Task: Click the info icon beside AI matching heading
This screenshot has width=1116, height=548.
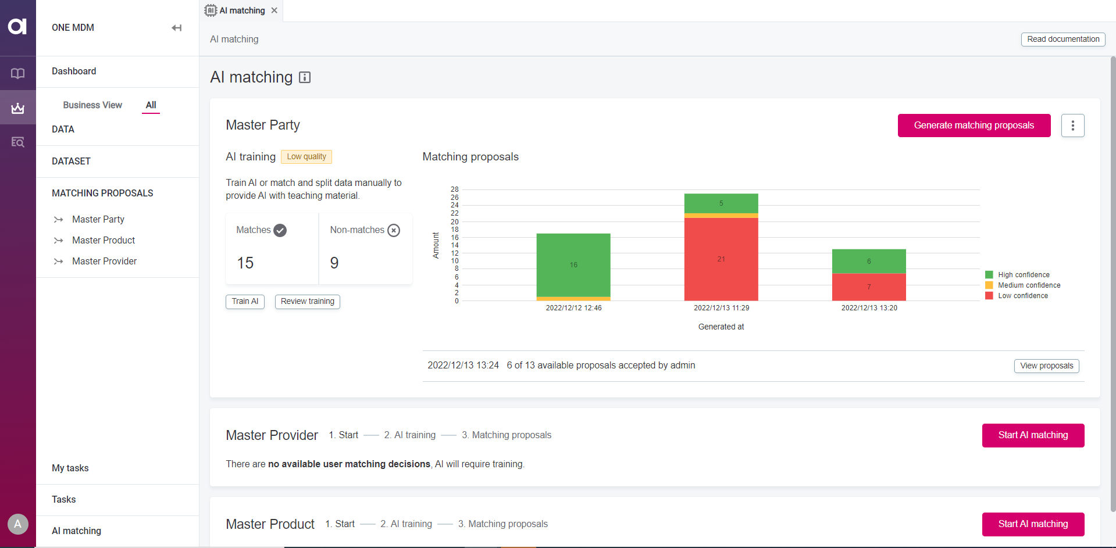Action: click(305, 77)
